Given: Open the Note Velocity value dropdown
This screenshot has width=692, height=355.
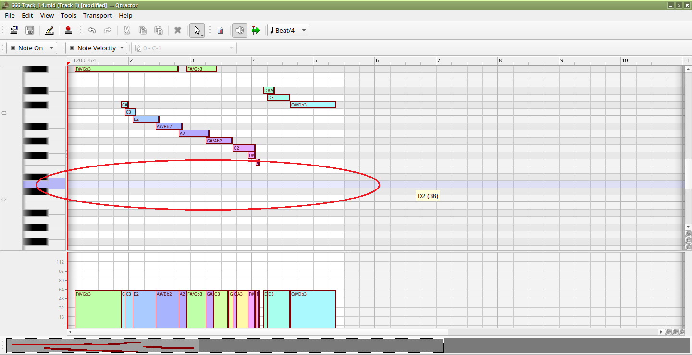Looking at the screenshot, I should (x=97, y=48).
